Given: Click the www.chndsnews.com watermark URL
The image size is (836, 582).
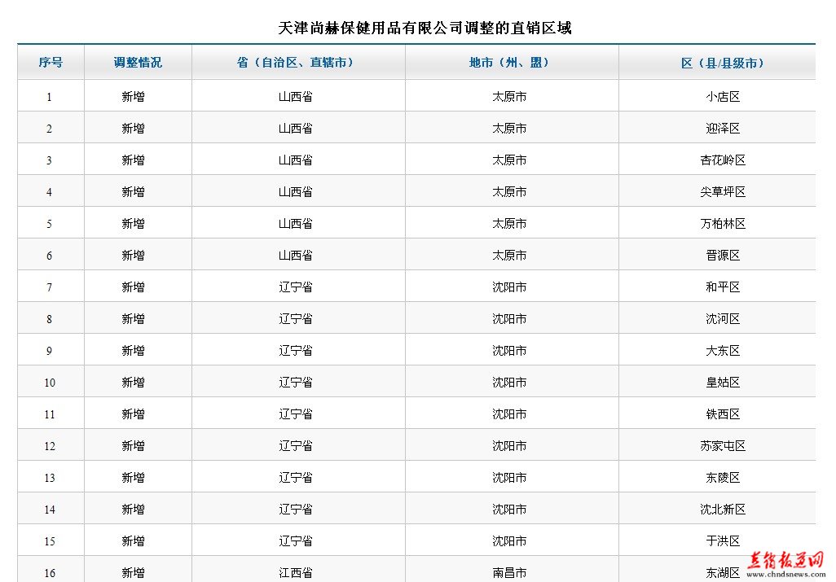Looking at the screenshot, I should tap(785, 574).
